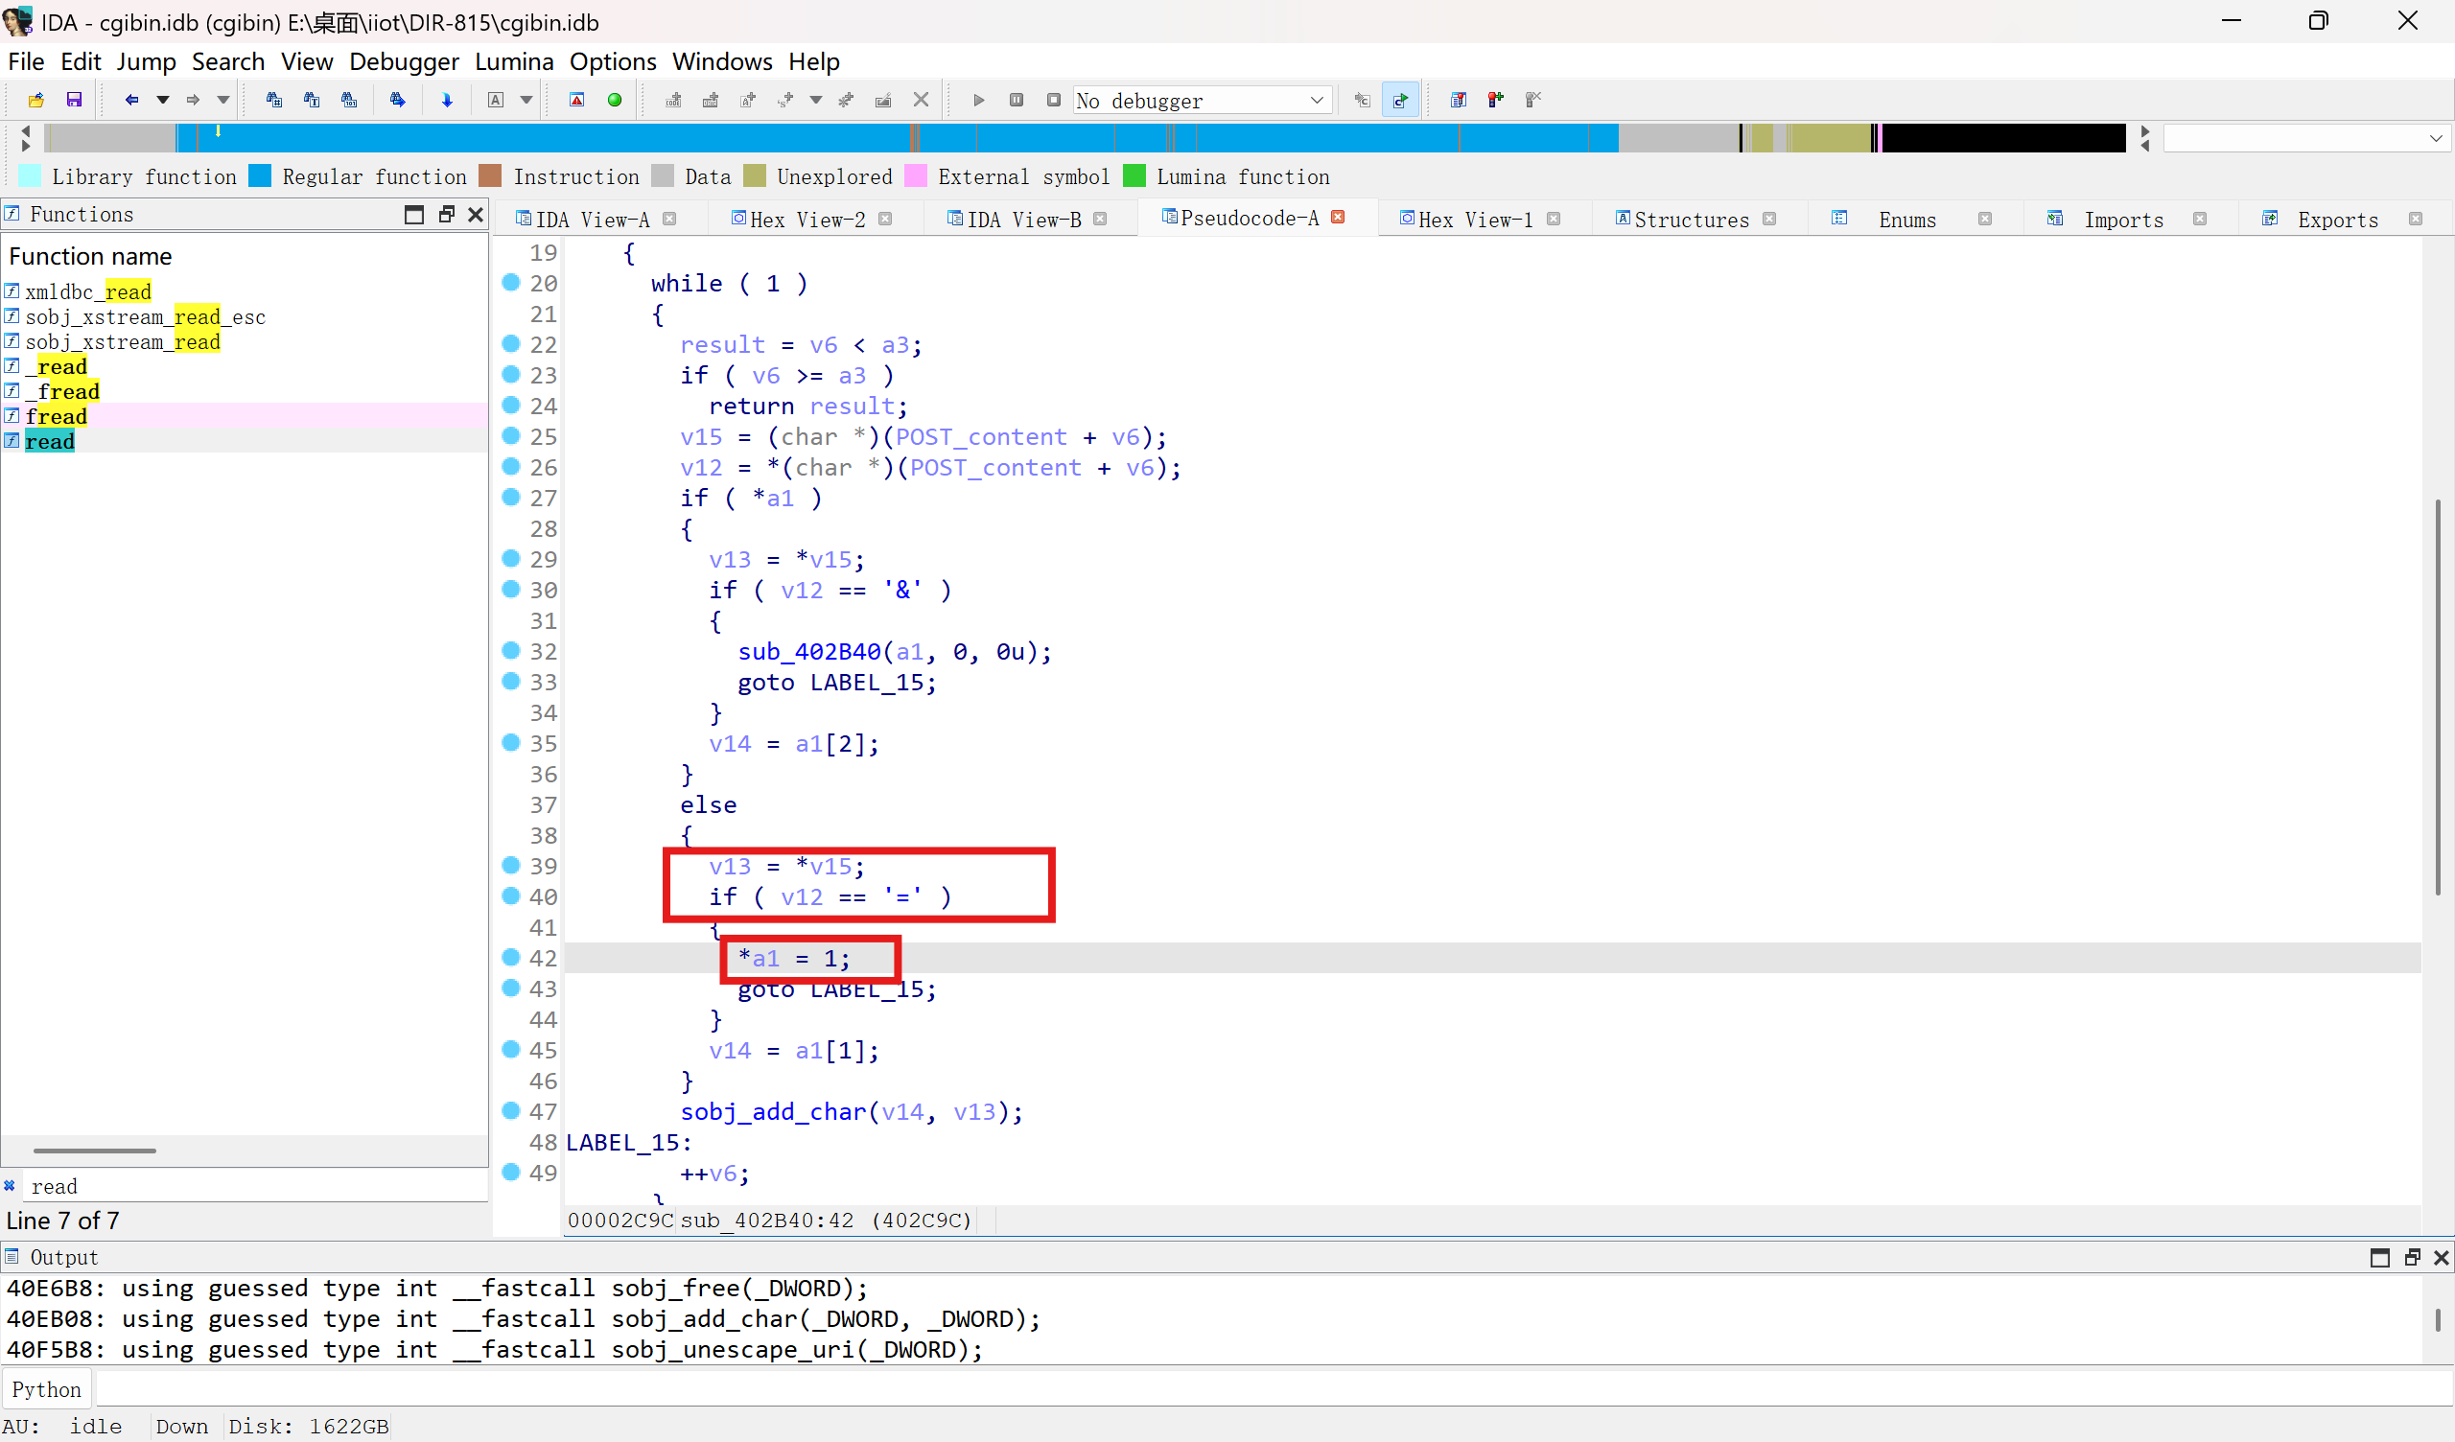This screenshot has height=1442, width=2455.
Task: Open a file with the folder icon
Action: (36, 100)
